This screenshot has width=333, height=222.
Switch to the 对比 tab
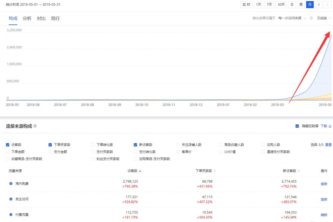41,18
